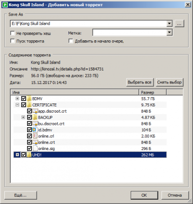Click the 'Выбрать все' button
Image resolution: width=193 pixels, height=204 pixels.
coord(140,82)
